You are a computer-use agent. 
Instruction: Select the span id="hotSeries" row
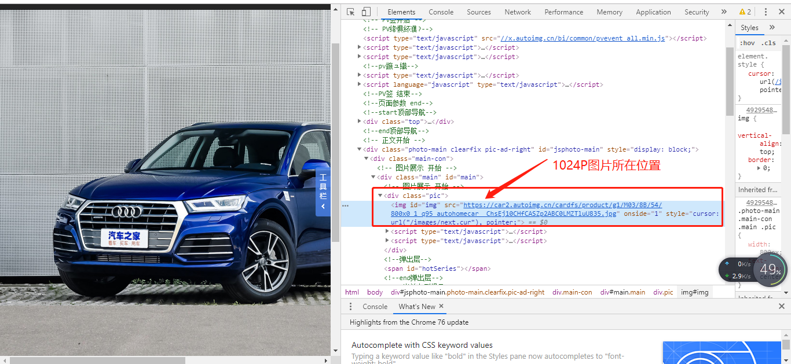[x=437, y=269]
